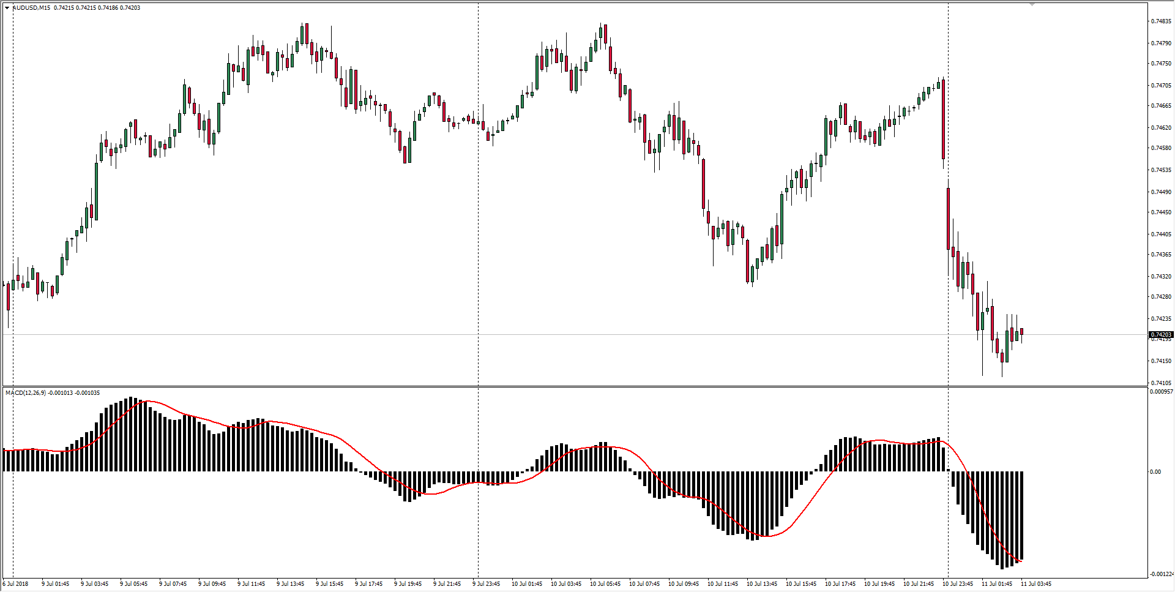Click the 11 Jul 03:45 time label
The width and height of the screenshot is (1175, 592).
[1035, 584]
